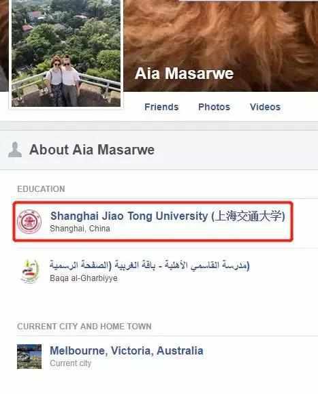Click the Shanghai, China location text

tap(80, 229)
